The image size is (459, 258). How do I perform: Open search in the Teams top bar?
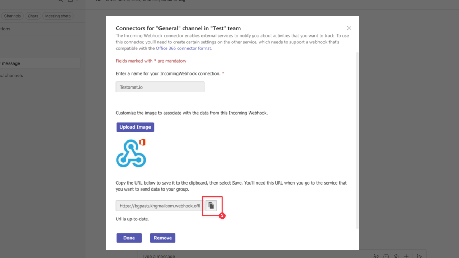(60, 1)
